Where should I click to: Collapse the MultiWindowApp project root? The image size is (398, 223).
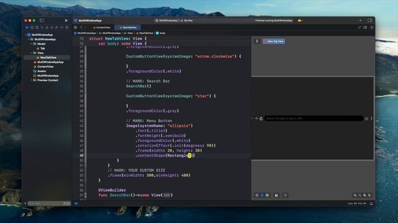pos(25,35)
